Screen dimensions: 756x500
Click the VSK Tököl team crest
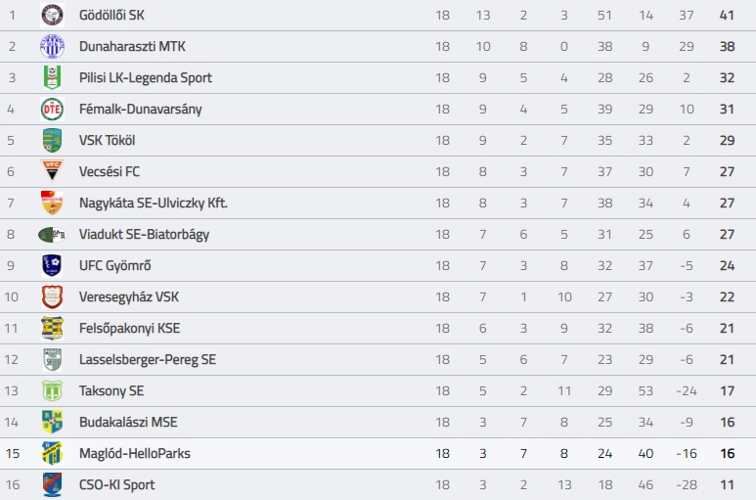52,140
